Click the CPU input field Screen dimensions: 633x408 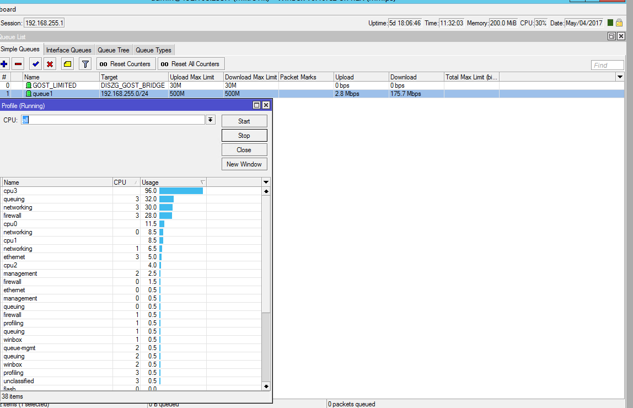[113, 120]
